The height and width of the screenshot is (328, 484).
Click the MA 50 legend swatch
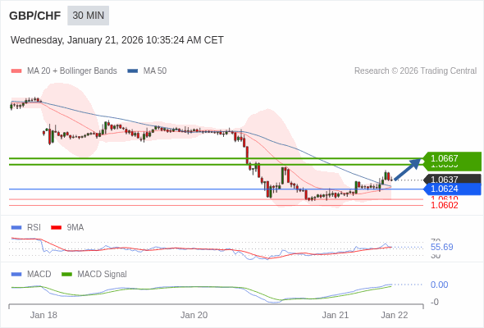click(133, 71)
